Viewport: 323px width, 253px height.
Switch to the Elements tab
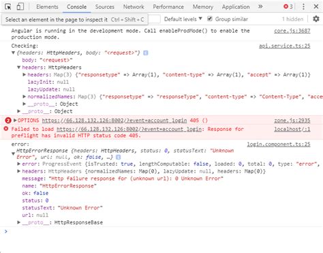point(47,7)
